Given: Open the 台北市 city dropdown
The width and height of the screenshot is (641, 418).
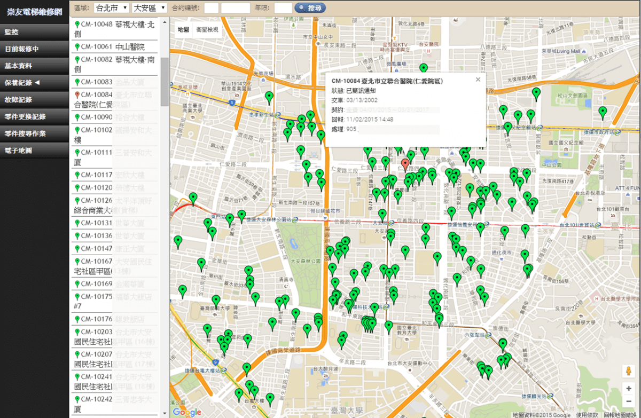Looking at the screenshot, I should point(111,7).
